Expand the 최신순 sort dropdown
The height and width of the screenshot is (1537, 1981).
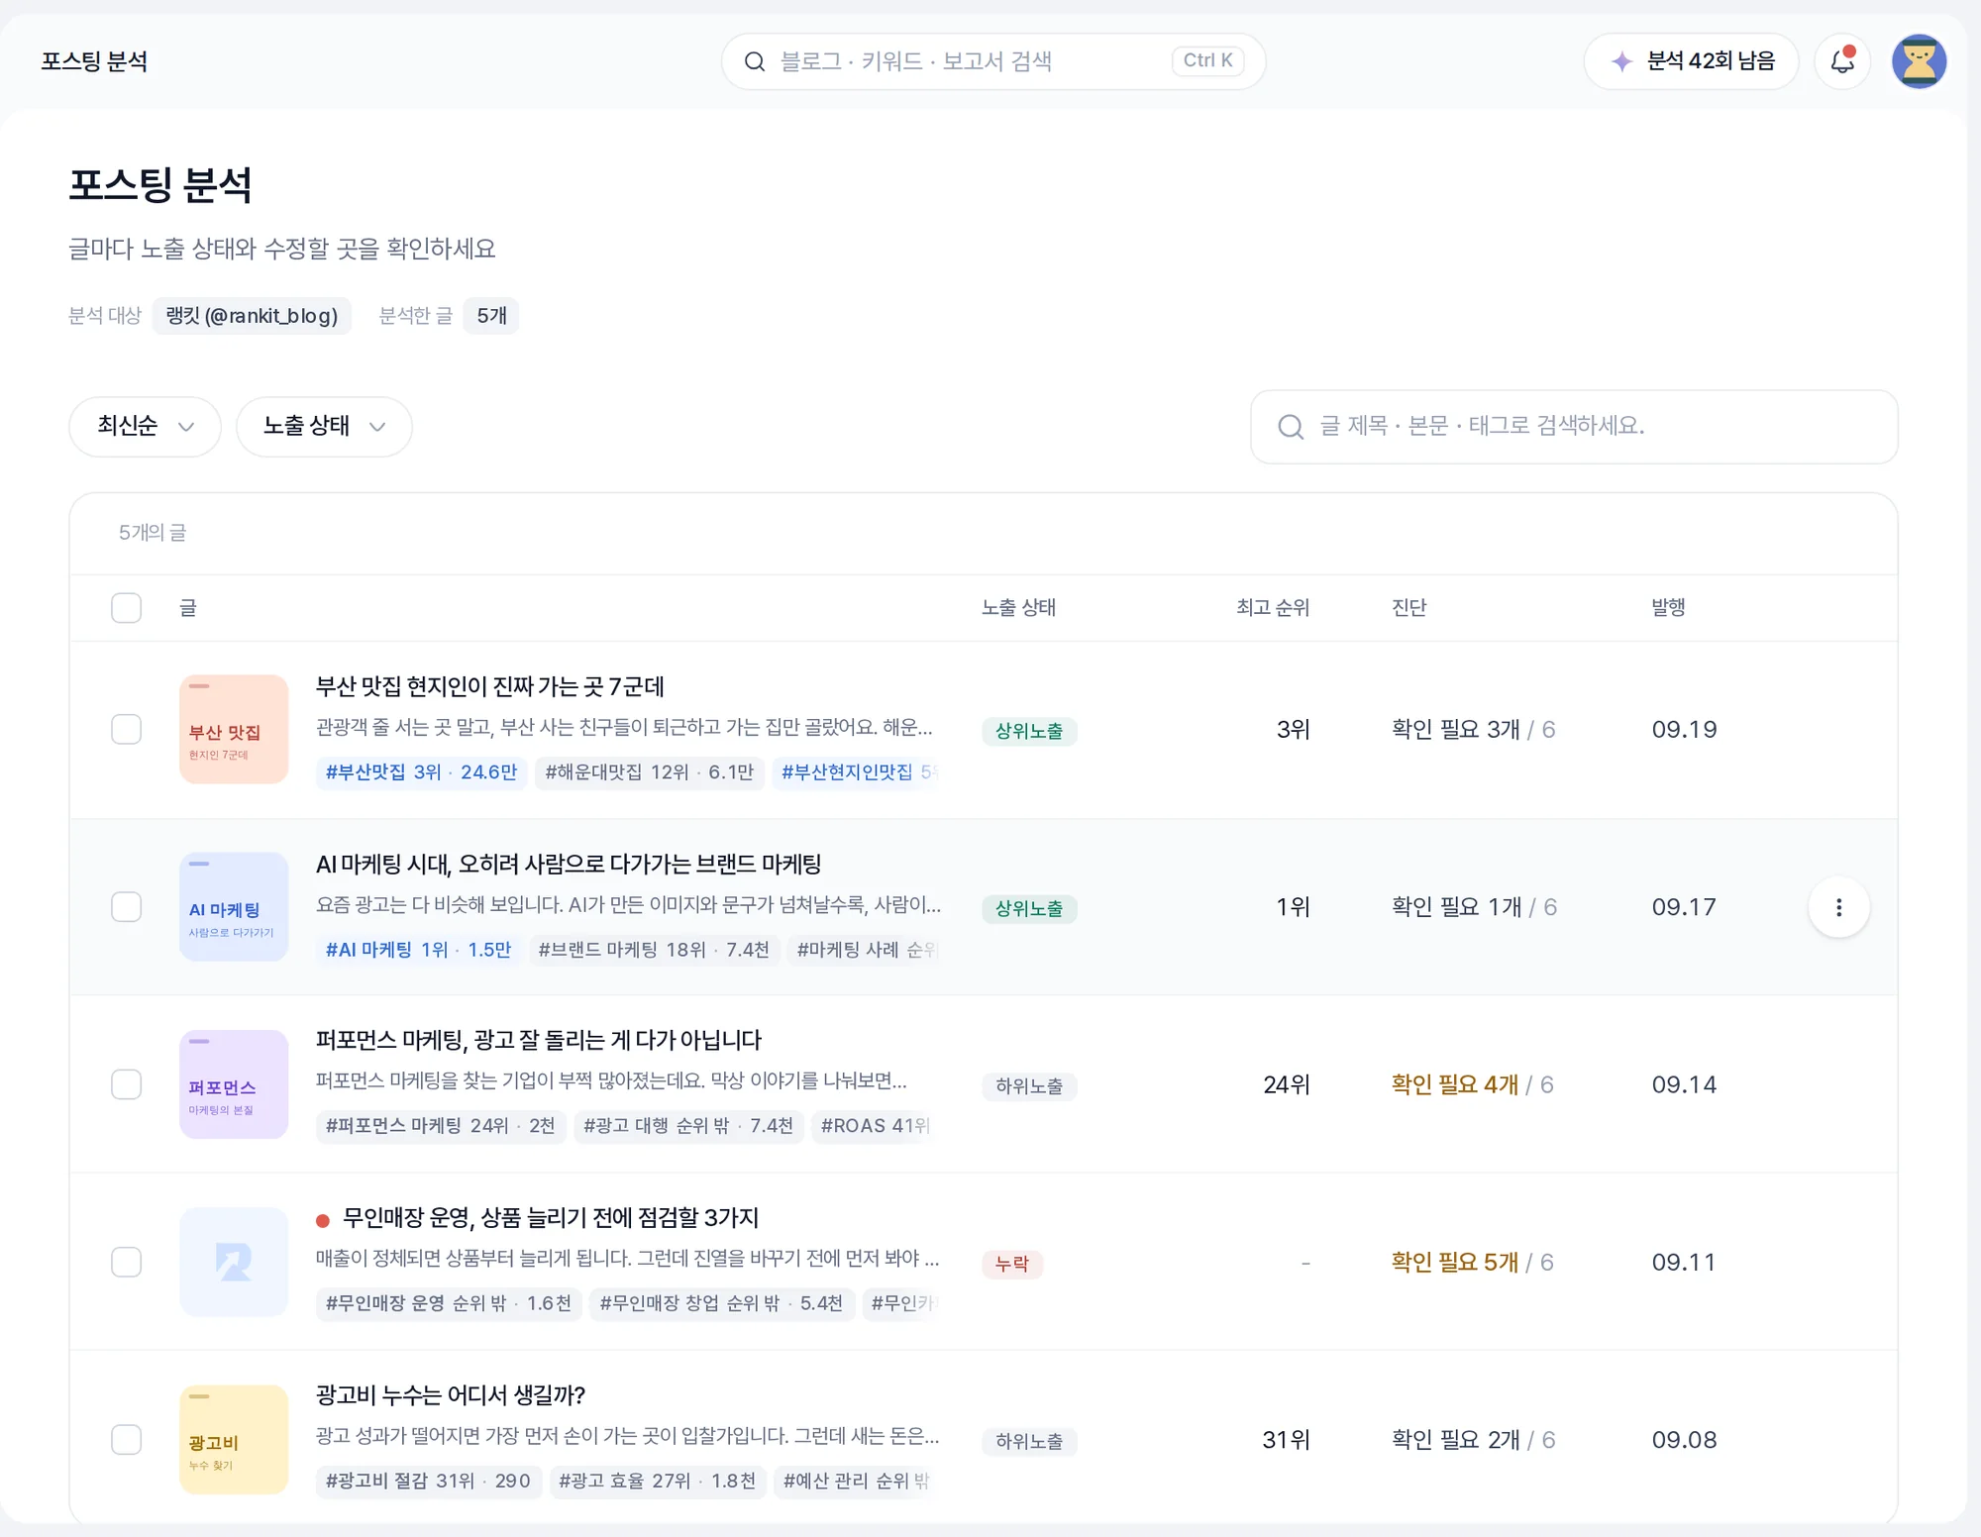[x=145, y=427]
